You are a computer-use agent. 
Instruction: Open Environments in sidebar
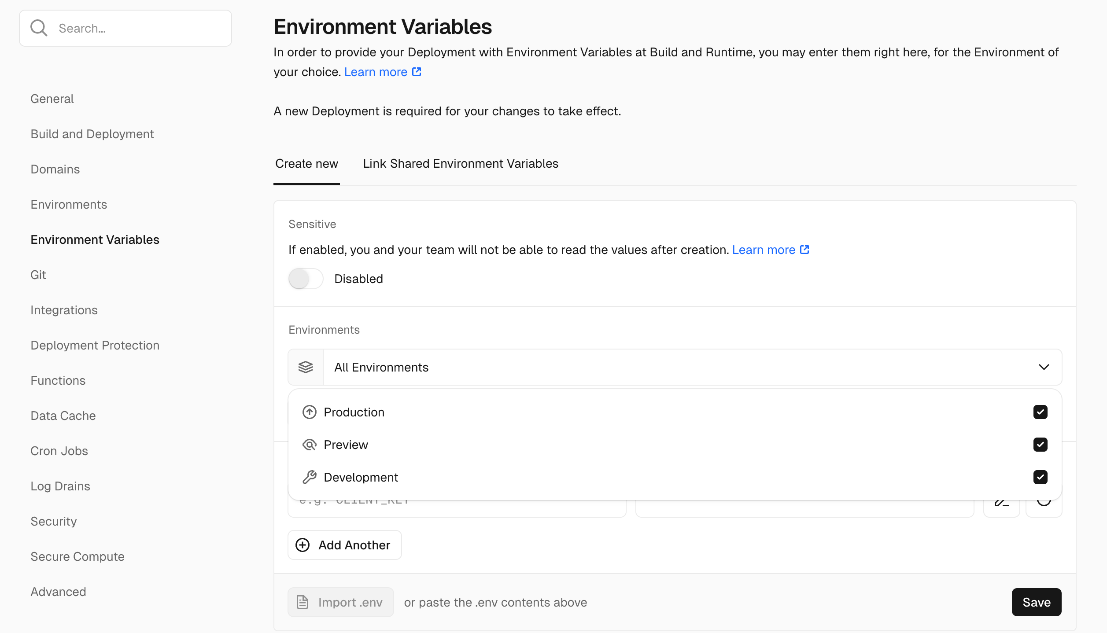[x=69, y=204]
